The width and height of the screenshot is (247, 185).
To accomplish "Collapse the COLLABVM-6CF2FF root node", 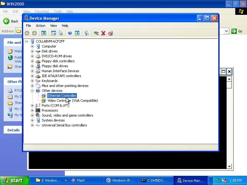I will tap(27, 41).
